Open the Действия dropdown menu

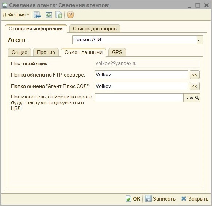tap(16, 15)
